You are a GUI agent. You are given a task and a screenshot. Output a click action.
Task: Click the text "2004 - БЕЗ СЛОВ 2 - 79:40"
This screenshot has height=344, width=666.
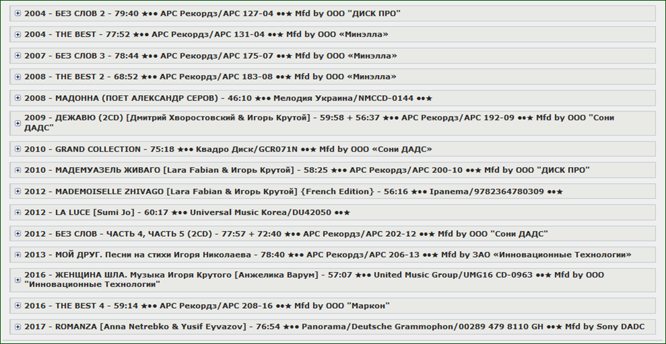coord(81,13)
